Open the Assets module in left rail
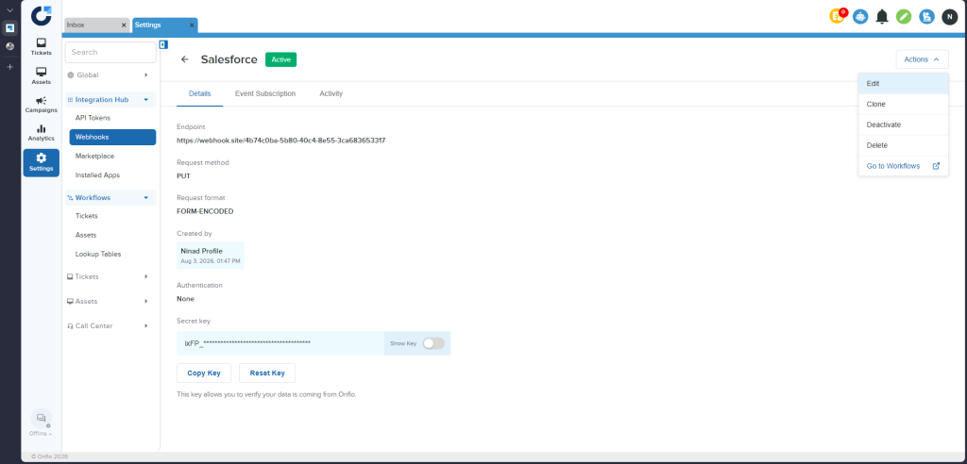Viewport: 967px width, 464px height. click(x=42, y=75)
